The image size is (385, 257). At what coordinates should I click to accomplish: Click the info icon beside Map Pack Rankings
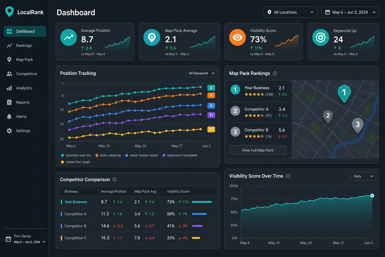[275, 73]
